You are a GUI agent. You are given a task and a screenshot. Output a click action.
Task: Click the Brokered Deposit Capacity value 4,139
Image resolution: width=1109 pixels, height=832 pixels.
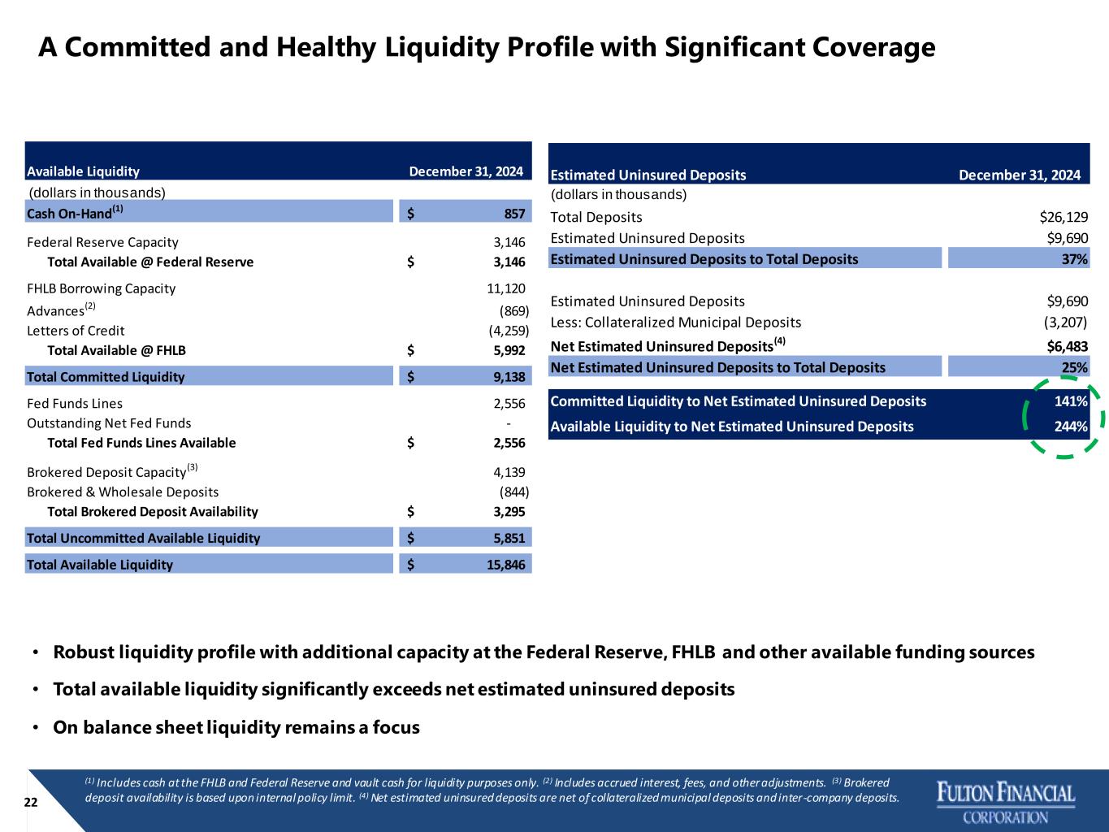[x=509, y=472]
